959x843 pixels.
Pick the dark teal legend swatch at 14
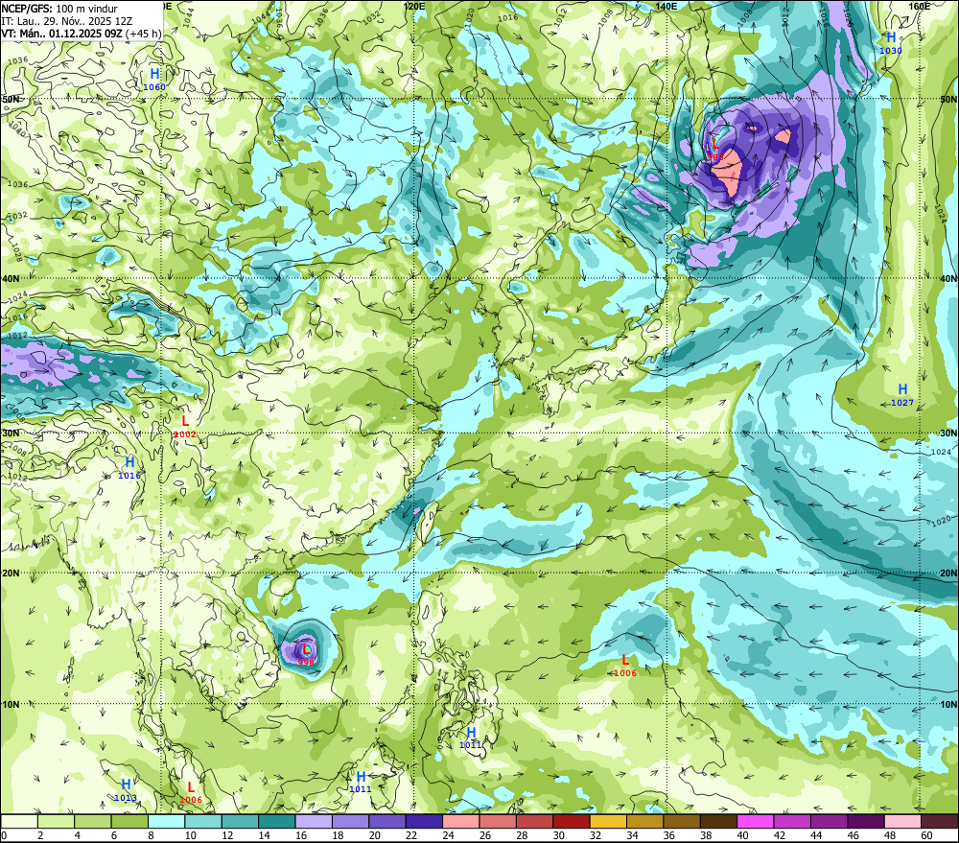277,822
